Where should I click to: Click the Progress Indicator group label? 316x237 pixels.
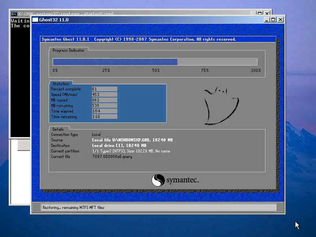click(68, 51)
